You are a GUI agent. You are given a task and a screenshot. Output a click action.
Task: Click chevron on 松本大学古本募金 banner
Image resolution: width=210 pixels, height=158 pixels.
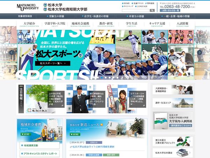pos(190,153)
